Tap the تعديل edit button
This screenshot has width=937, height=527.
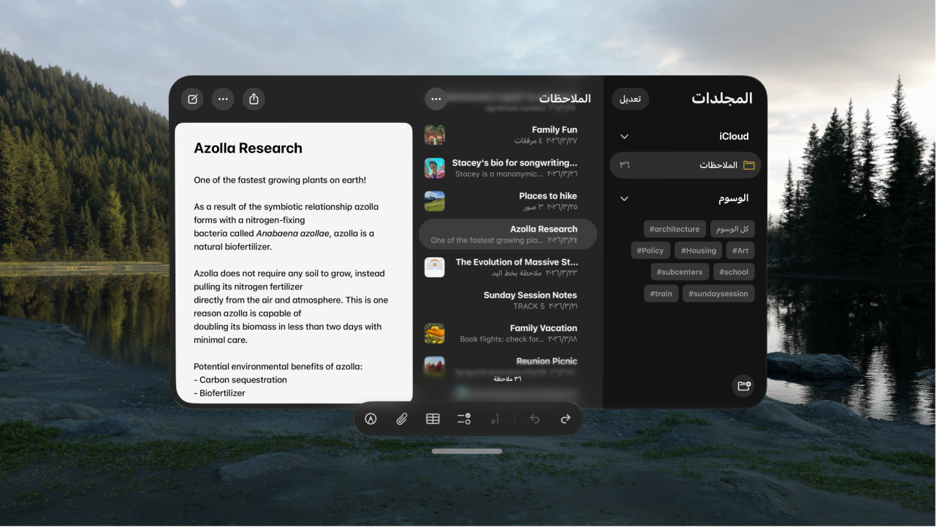(x=630, y=99)
